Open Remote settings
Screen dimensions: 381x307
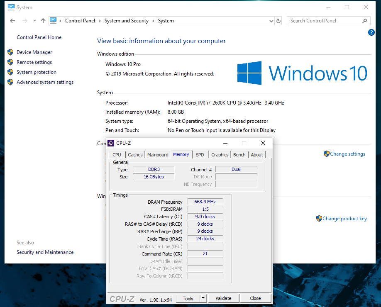tap(34, 62)
